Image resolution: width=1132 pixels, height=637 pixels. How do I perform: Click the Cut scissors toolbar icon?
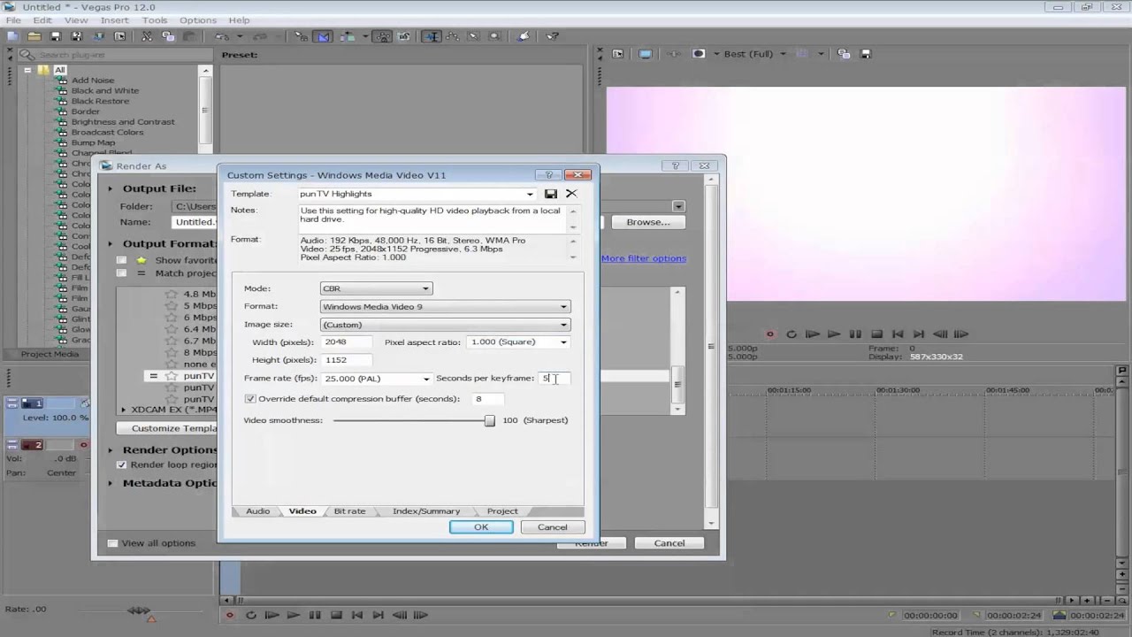click(x=147, y=36)
